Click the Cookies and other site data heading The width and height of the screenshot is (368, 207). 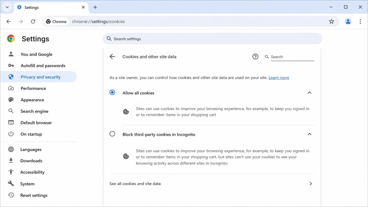click(149, 57)
